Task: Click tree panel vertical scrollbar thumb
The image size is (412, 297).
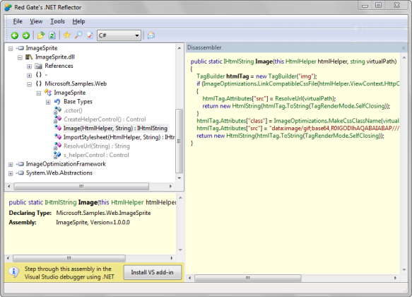Action: (x=179, y=141)
